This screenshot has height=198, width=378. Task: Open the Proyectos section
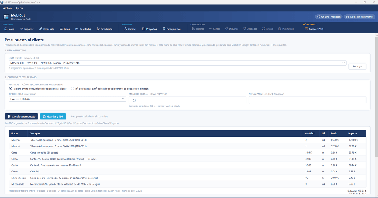coord(149,29)
